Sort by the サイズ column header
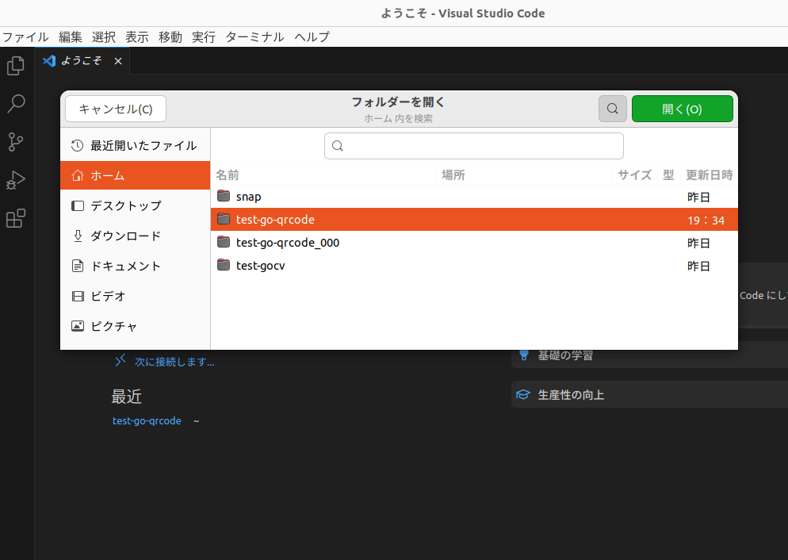788x560 pixels. pos(634,175)
